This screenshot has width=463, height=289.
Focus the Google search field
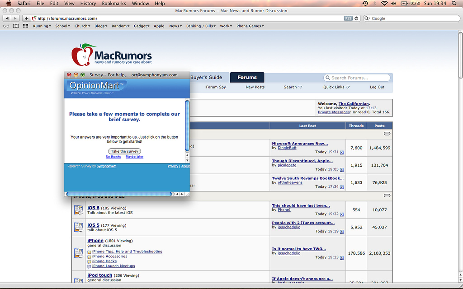pyautogui.click(x=411, y=18)
